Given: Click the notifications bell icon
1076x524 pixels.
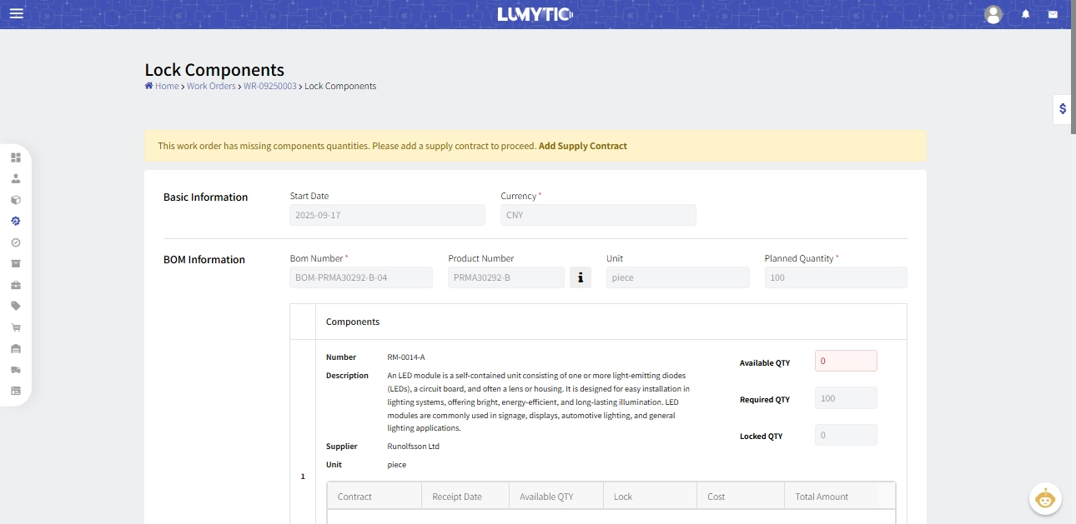Looking at the screenshot, I should pos(1024,14).
